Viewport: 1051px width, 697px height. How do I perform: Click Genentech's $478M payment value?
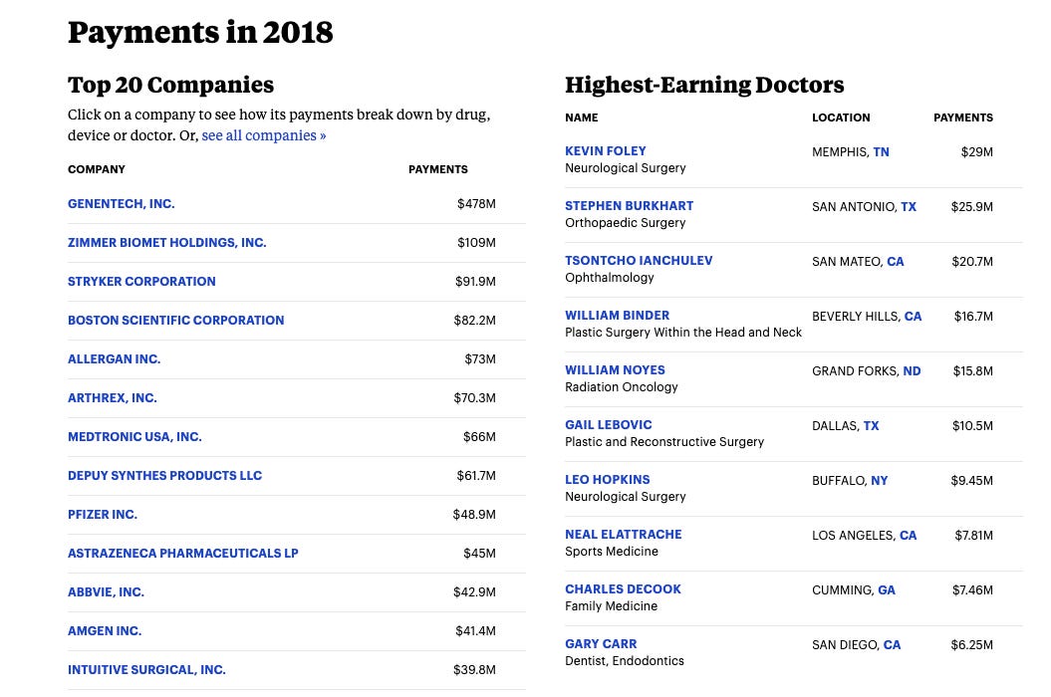(476, 204)
